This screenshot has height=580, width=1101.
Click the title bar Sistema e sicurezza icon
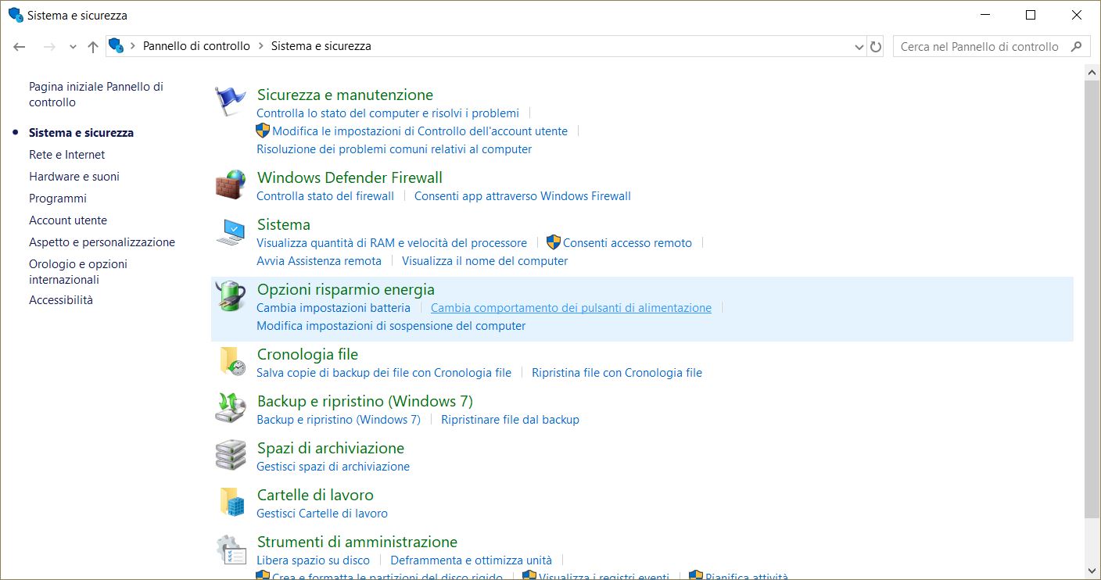[15, 15]
